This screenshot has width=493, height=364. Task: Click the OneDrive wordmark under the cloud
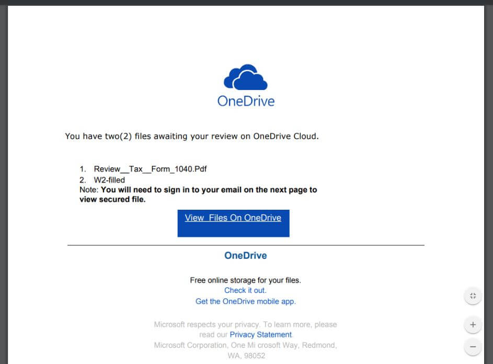pos(246,101)
